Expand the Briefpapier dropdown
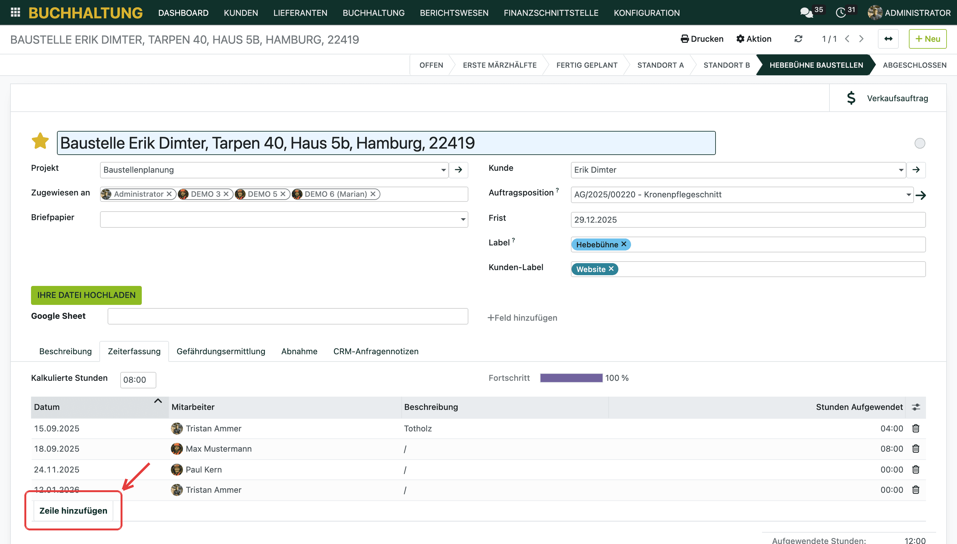 [x=463, y=219]
